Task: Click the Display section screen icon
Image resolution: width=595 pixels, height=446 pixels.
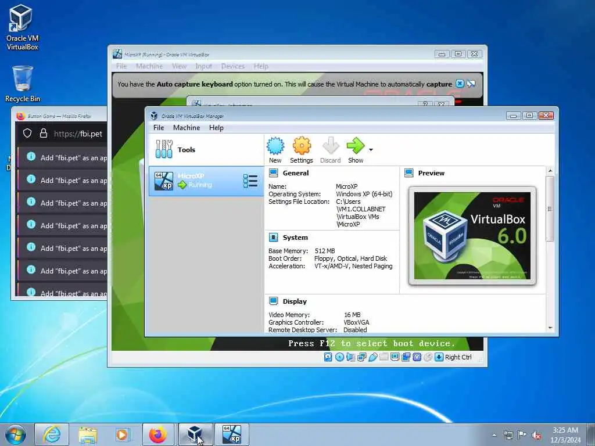Action: click(x=273, y=301)
